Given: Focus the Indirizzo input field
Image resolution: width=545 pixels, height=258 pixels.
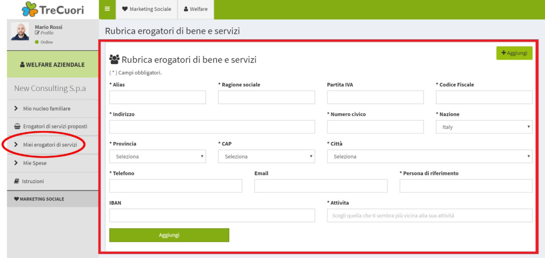Looking at the screenshot, I should pyautogui.click(x=212, y=127).
